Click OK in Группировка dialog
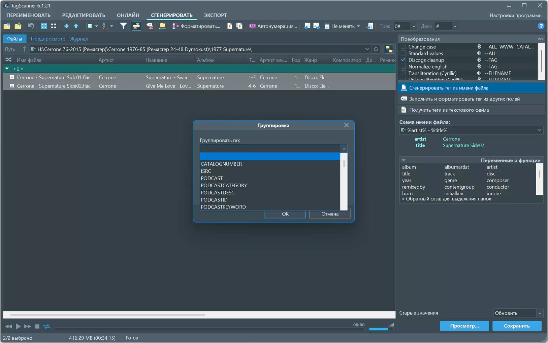This screenshot has width=548, height=343. point(285,214)
